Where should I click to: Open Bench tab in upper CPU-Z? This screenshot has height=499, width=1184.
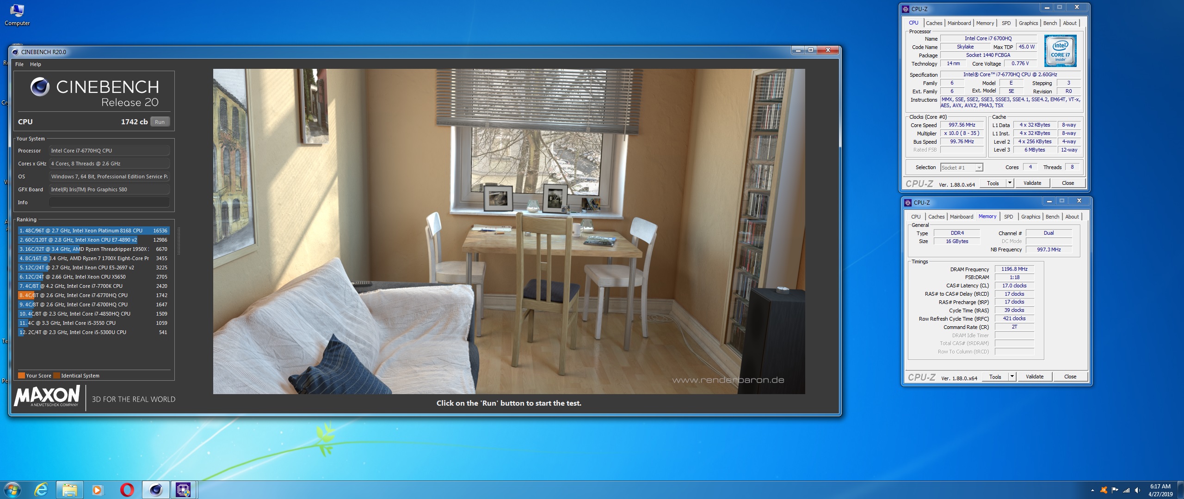coord(1050,23)
